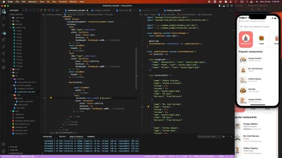Open the Coffee Cabana row in simulator

click(257, 80)
